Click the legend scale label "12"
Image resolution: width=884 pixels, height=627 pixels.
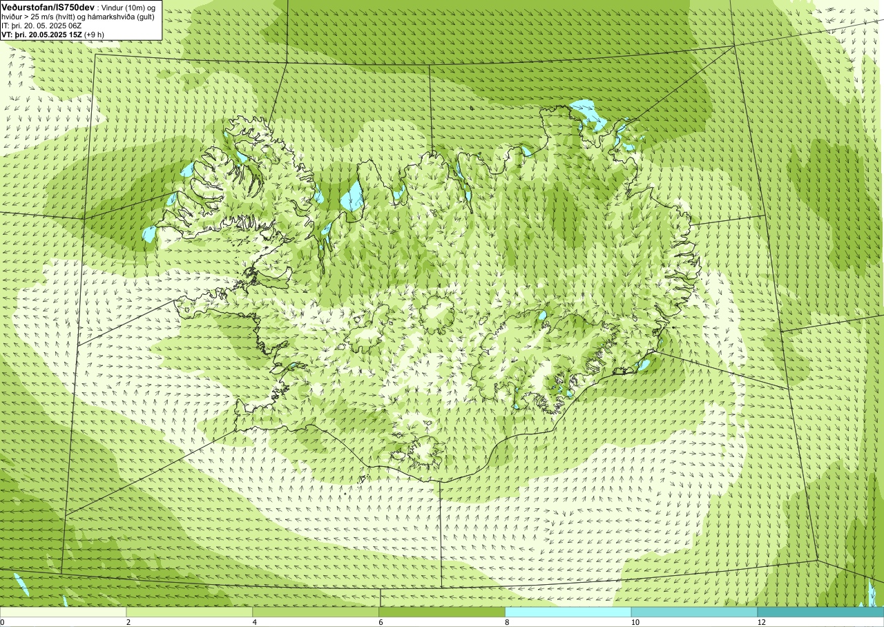click(x=761, y=622)
